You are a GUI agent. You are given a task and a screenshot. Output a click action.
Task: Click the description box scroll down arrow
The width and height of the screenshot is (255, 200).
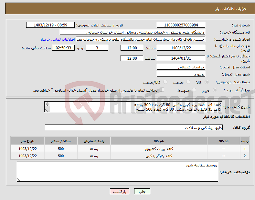click(x=47, y=105)
